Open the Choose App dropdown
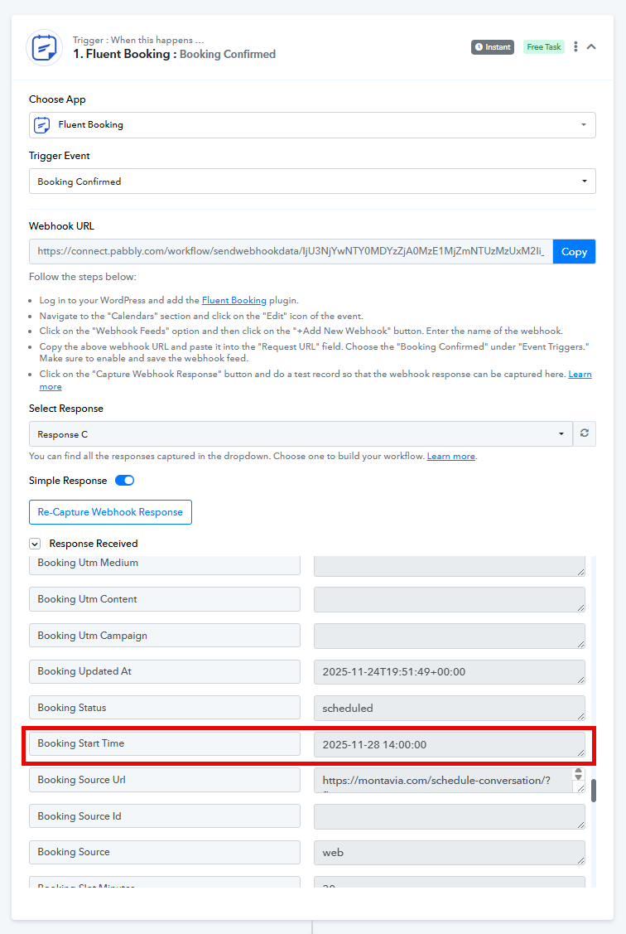Screen dimensions: 626x934 click(312, 125)
